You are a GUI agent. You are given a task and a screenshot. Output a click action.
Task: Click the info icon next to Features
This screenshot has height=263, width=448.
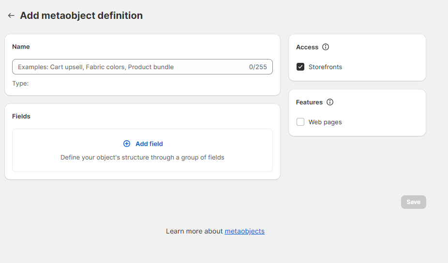click(x=330, y=102)
